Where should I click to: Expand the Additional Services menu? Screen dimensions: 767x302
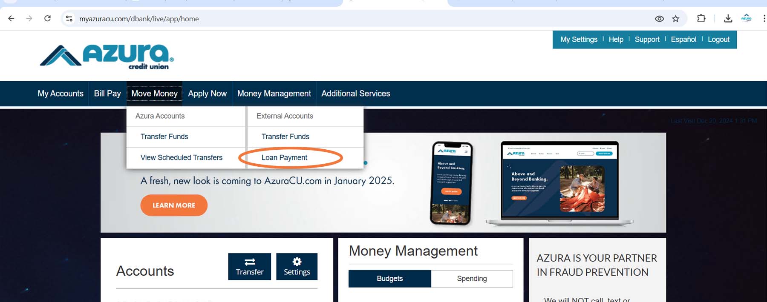pyautogui.click(x=355, y=94)
